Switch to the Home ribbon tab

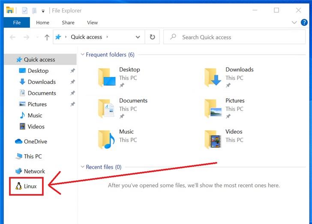(42, 22)
